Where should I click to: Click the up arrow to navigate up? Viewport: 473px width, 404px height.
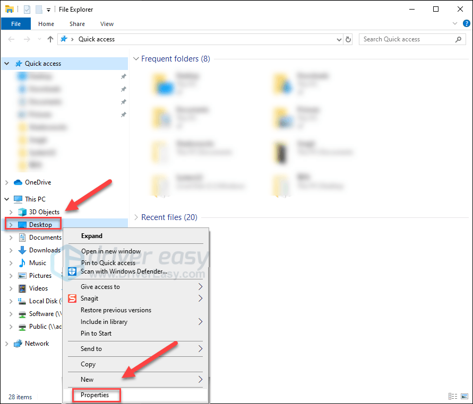[50, 39]
